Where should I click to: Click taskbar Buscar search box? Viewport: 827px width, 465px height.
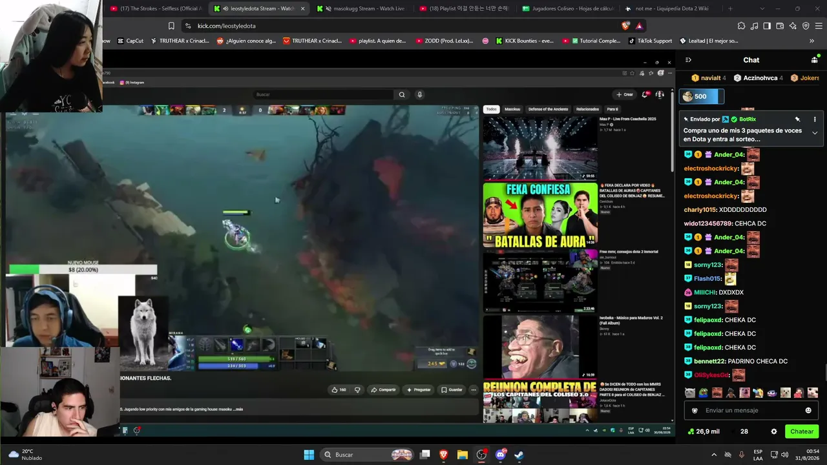tap(368, 455)
